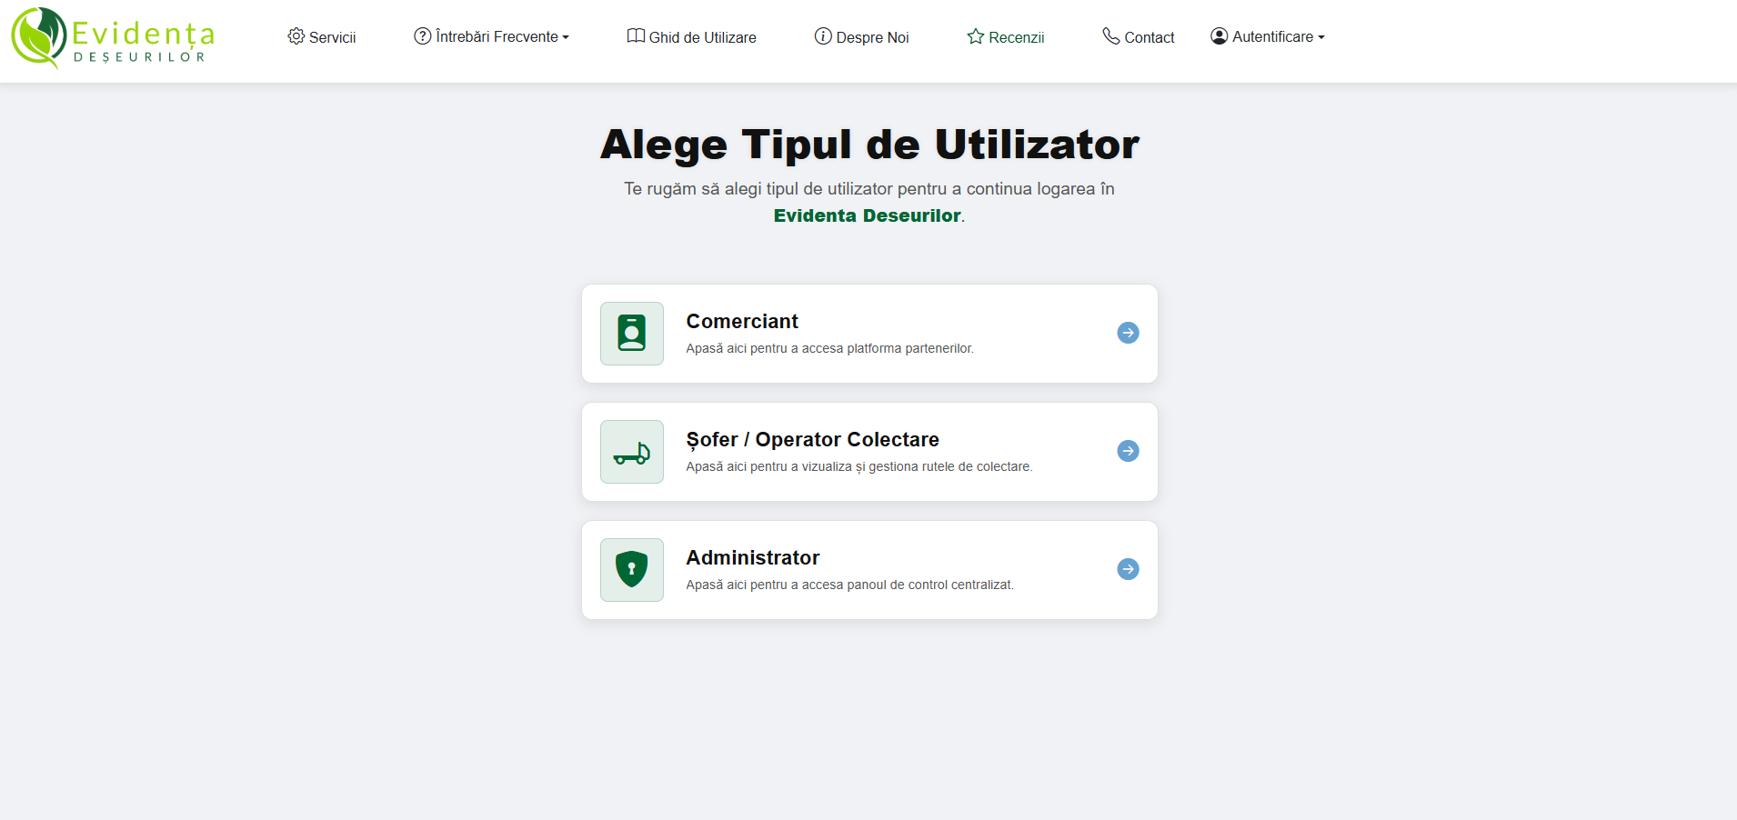Click the phone icon for Contact

1111,36
